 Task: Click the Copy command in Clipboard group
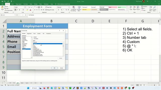coord(7,8)
